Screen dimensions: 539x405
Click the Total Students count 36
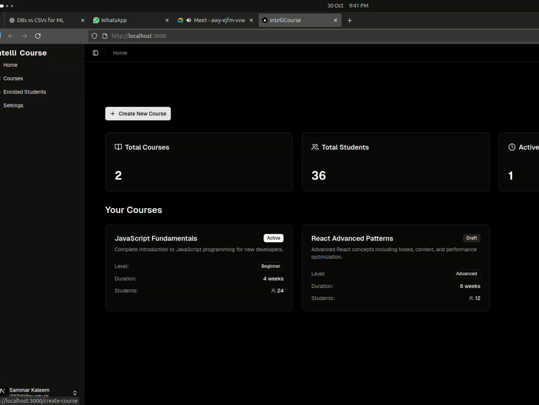click(x=319, y=176)
